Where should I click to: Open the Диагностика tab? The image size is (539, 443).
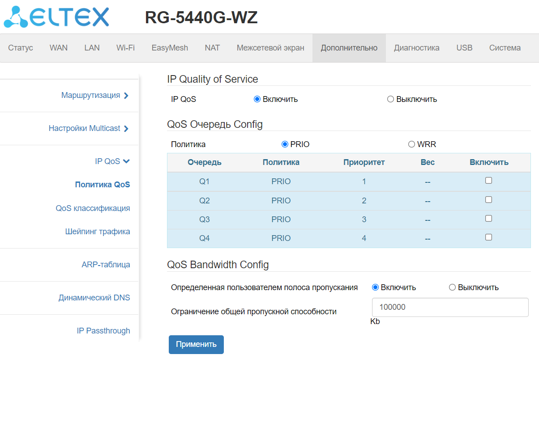tap(416, 48)
